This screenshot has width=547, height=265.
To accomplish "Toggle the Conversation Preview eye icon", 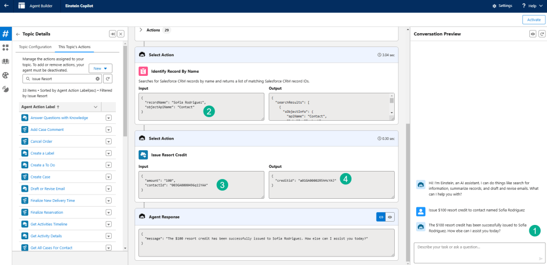I will coord(533,34).
